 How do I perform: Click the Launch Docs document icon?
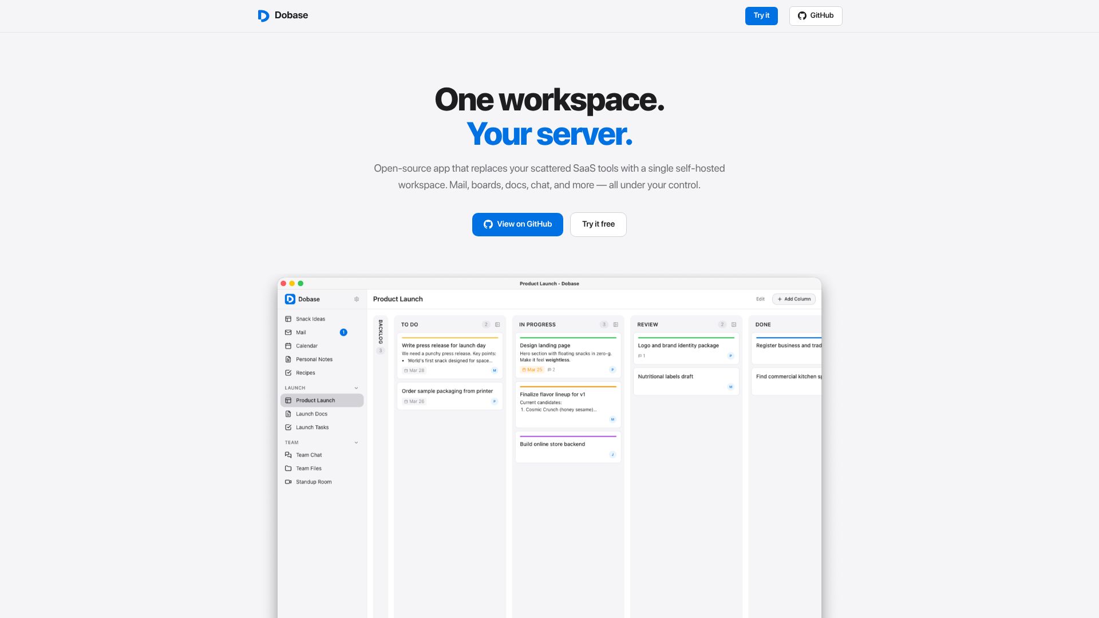[x=288, y=414]
